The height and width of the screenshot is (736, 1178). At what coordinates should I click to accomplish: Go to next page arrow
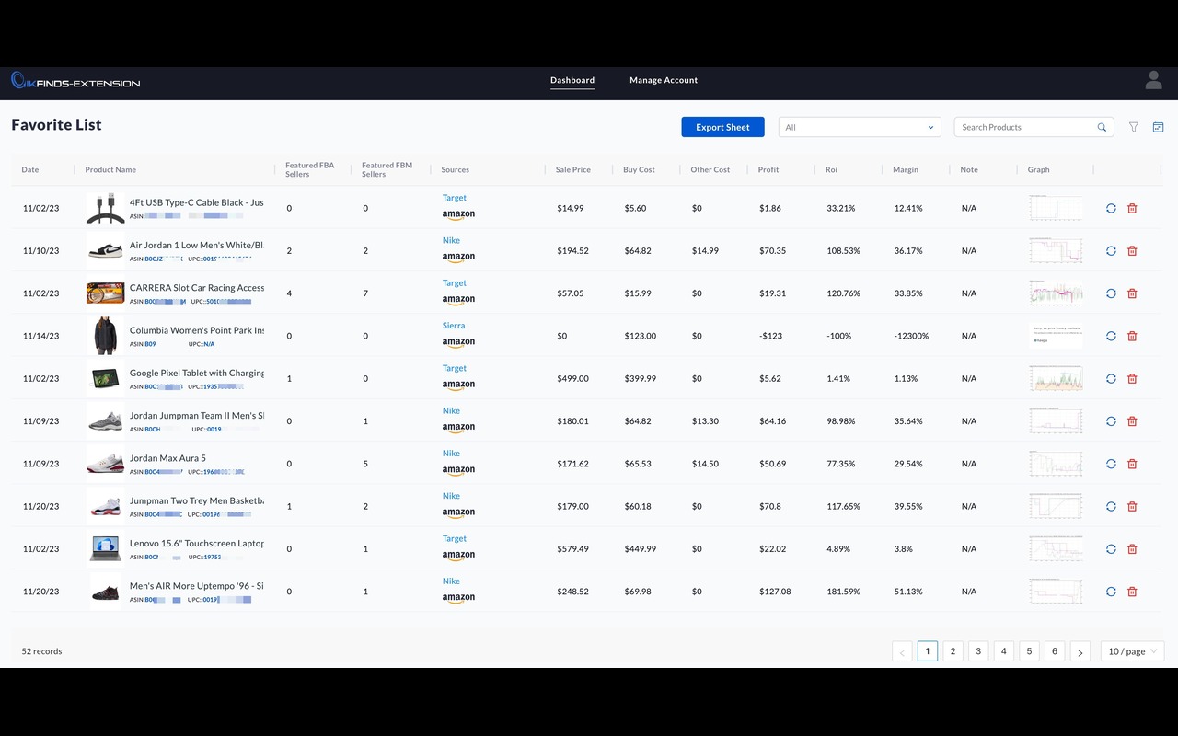[x=1080, y=651]
